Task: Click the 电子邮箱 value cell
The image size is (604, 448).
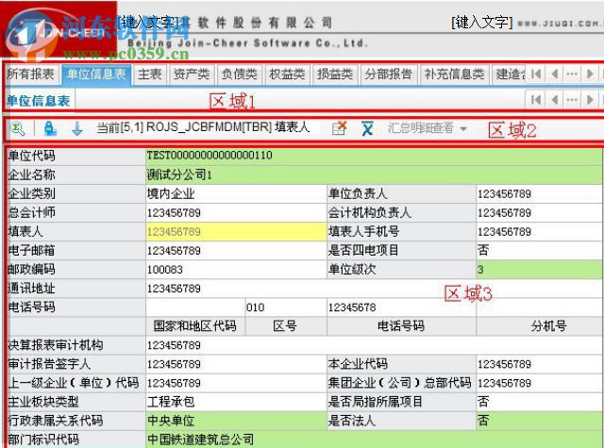Action: click(236, 250)
